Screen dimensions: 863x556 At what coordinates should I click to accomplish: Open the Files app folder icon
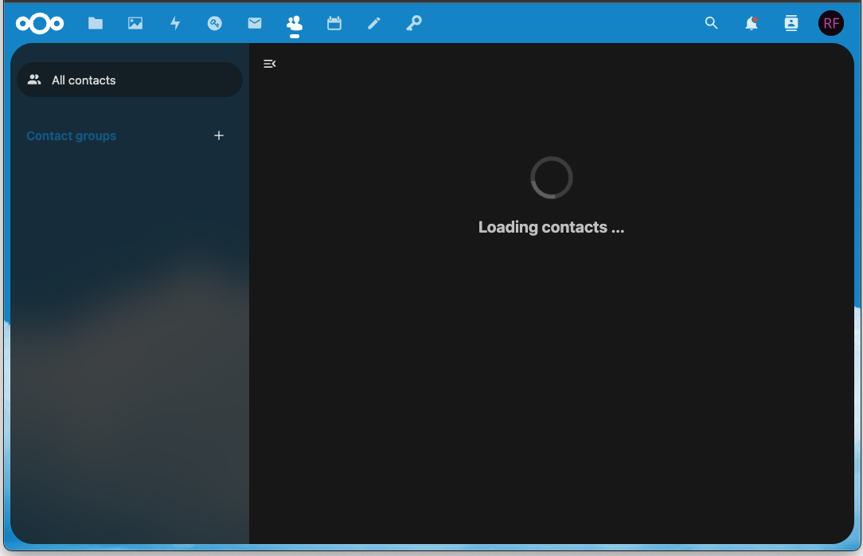pos(96,23)
